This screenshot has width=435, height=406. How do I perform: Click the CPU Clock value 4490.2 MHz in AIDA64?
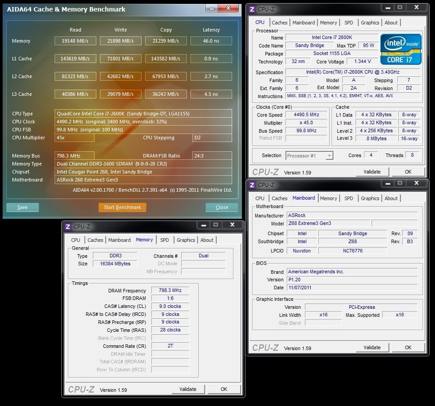coord(143,122)
